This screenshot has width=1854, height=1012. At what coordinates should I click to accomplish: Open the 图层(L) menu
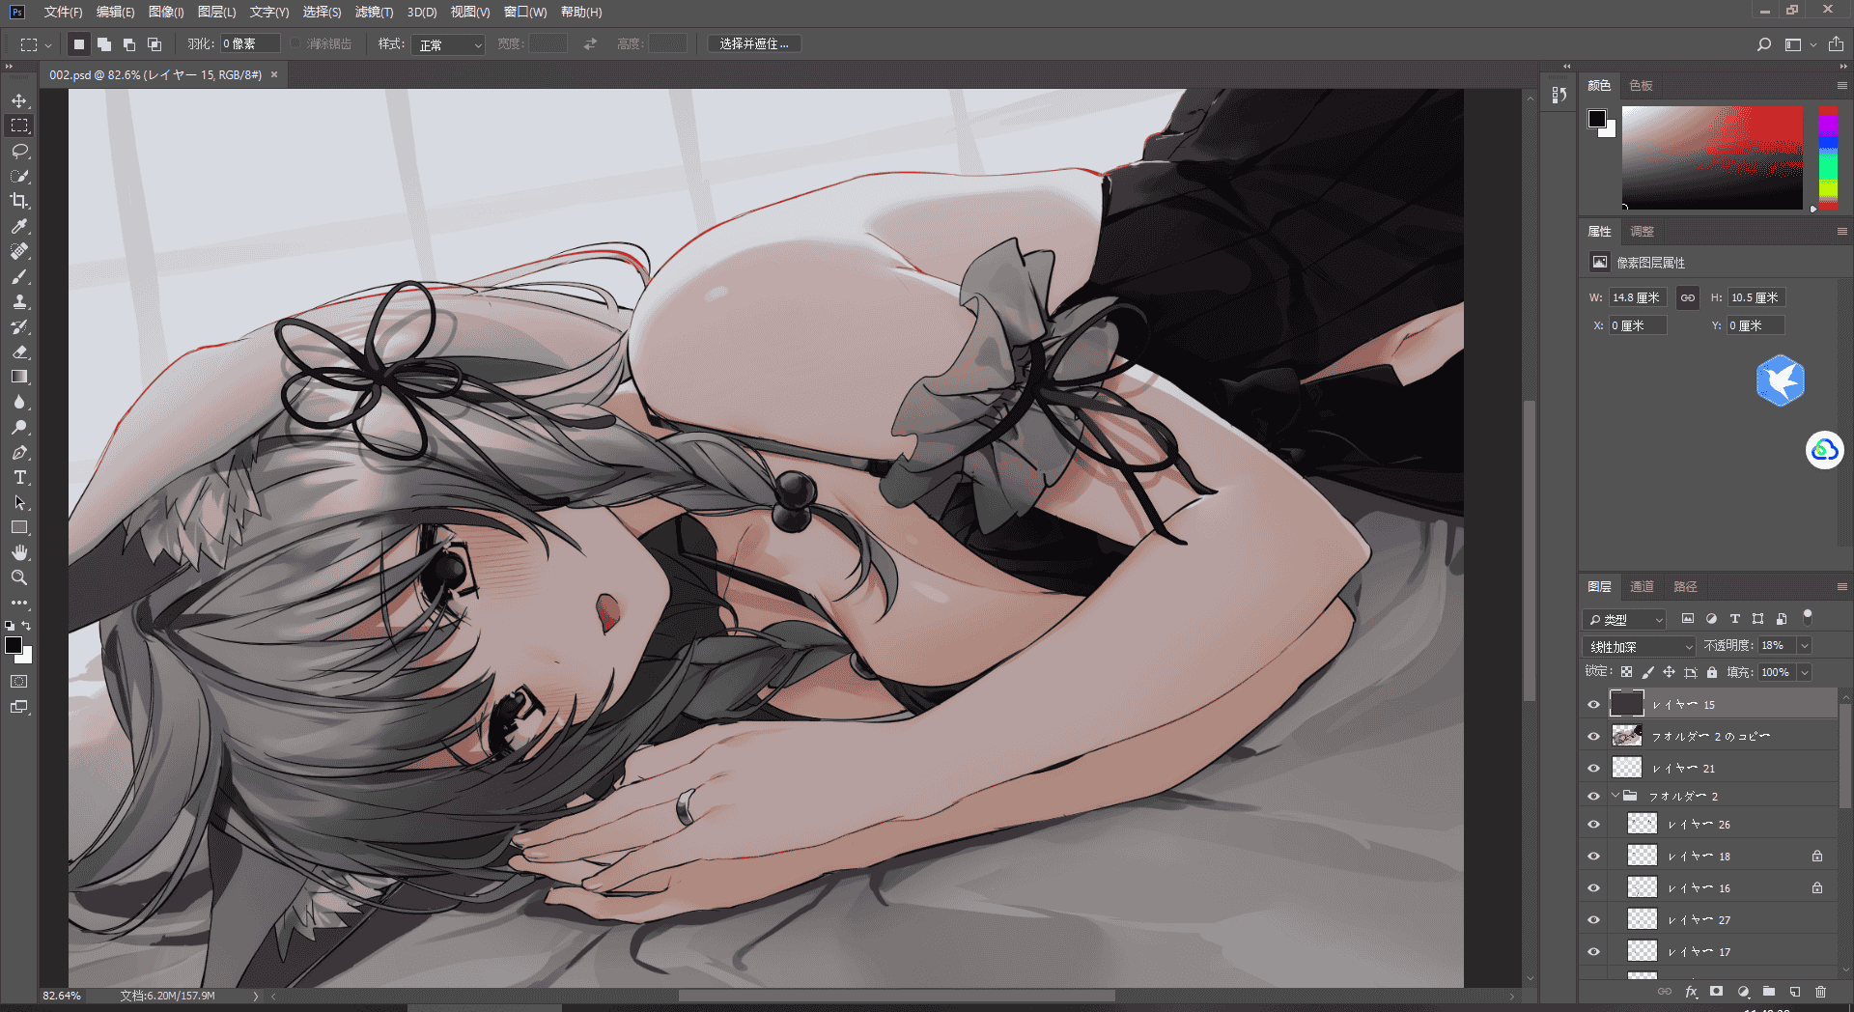click(x=216, y=12)
